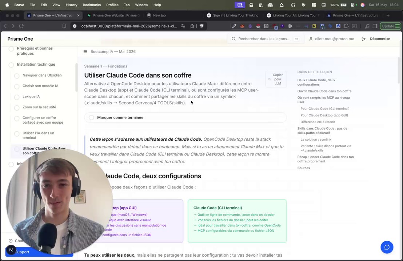
Task: Click the sidebar scrollbar thumb
Action: tap(76, 77)
